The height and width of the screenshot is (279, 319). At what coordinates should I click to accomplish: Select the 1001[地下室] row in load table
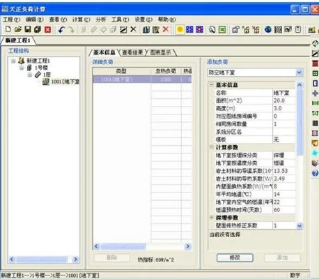tap(142, 80)
